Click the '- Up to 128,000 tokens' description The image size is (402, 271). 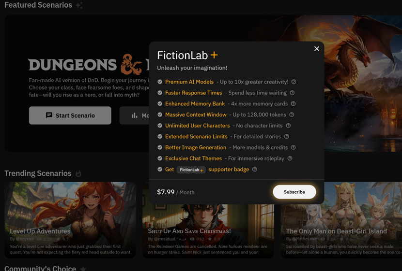pyautogui.click(x=258, y=114)
